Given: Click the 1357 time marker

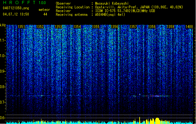Looking at the screenshot, I should point(133,27).
